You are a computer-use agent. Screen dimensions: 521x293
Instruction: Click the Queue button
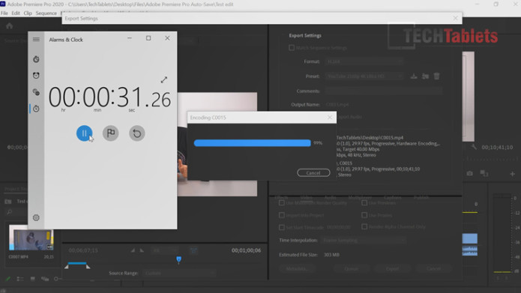point(352,268)
